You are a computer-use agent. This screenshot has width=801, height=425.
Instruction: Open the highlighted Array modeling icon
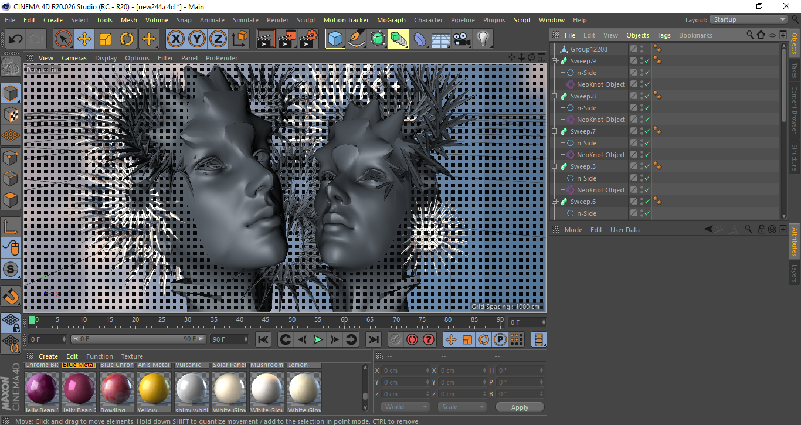pos(398,39)
